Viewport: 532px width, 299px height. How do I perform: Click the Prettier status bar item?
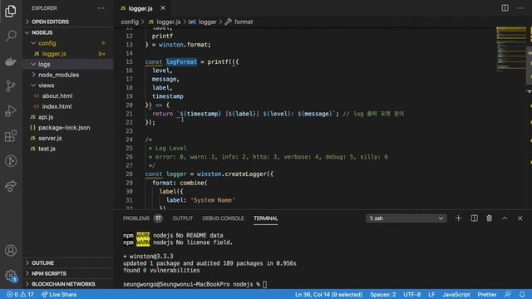487,294
